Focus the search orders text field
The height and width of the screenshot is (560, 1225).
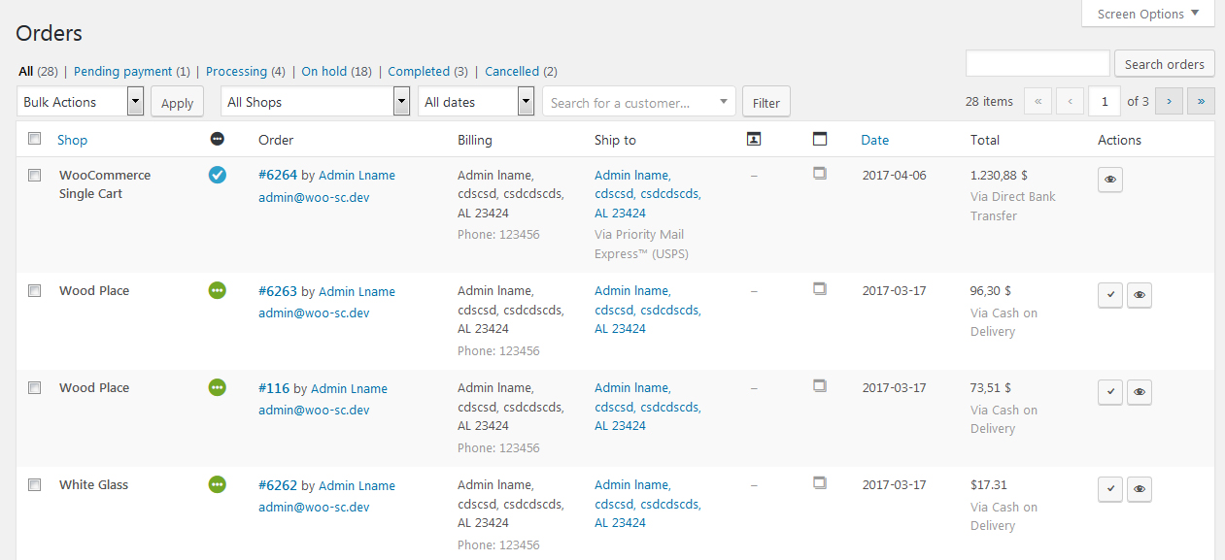pos(1038,64)
